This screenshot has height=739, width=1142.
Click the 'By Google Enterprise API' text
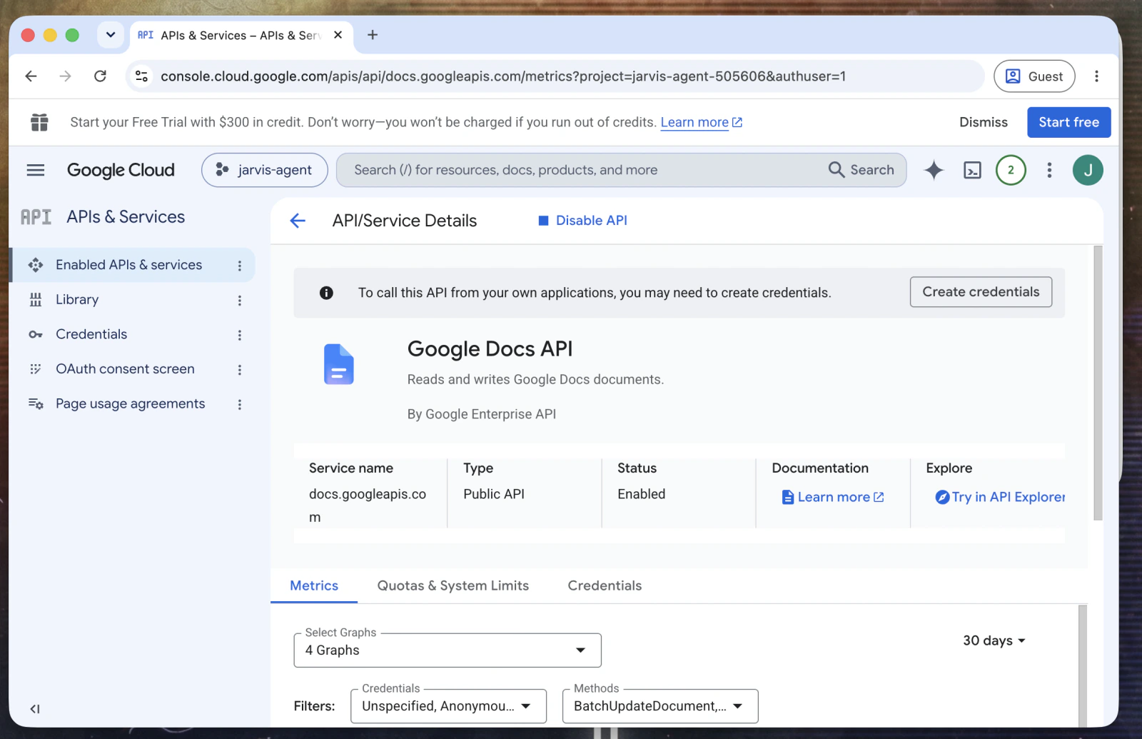[x=482, y=414]
